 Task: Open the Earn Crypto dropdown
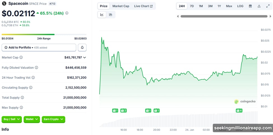point(53,119)
